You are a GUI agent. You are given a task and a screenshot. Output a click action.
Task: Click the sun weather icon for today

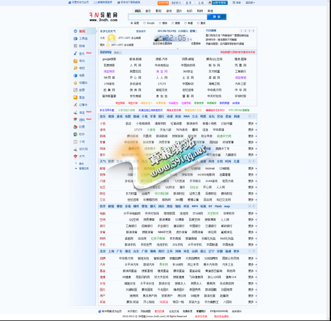pos(112,38)
